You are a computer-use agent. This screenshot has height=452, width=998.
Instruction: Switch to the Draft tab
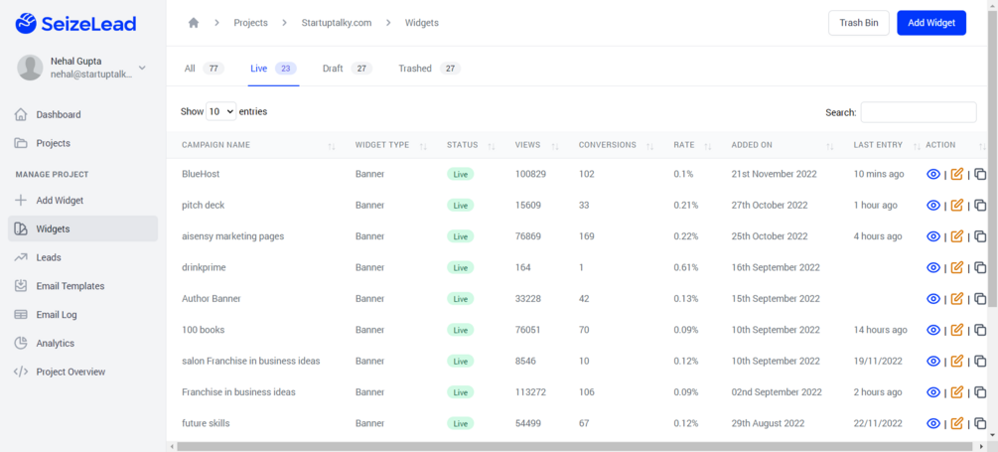pos(347,69)
